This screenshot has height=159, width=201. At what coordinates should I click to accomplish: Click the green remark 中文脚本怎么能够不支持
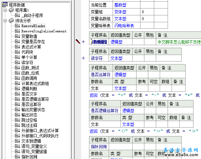click(x=179, y=42)
